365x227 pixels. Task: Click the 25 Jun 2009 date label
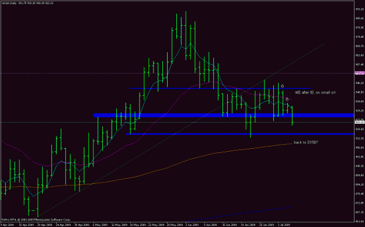click(266, 225)
